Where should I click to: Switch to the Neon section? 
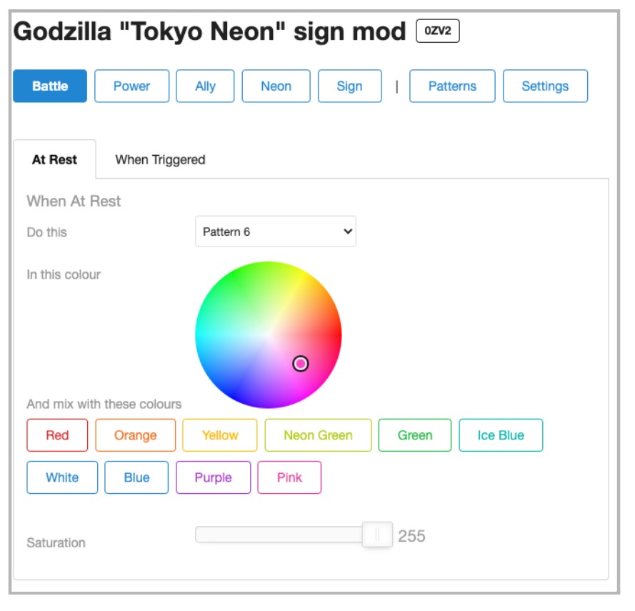[276, 86]
